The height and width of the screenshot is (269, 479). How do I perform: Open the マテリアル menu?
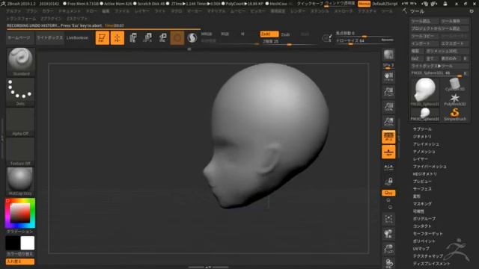pos(216,11)
